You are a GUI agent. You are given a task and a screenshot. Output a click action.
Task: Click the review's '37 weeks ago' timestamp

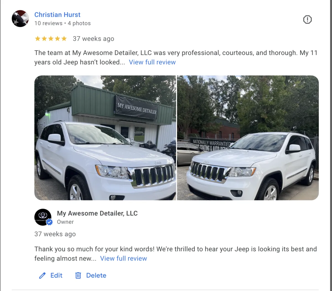click(94, 39)
